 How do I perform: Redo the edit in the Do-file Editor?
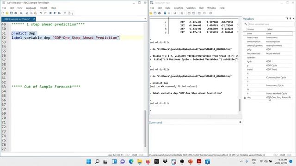(x=45, y=13)
